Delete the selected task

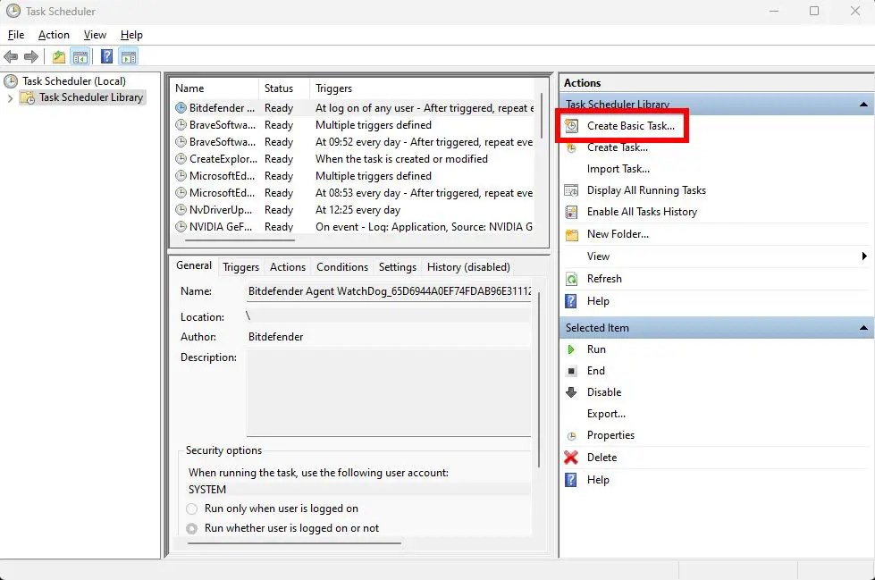[x=602, y=457]
